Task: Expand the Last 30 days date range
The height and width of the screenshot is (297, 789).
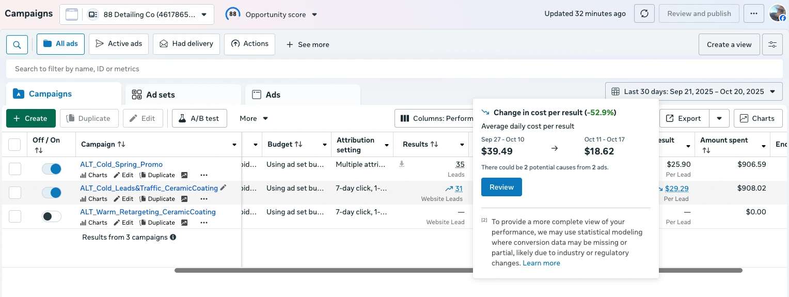Action: coord(693,91)
